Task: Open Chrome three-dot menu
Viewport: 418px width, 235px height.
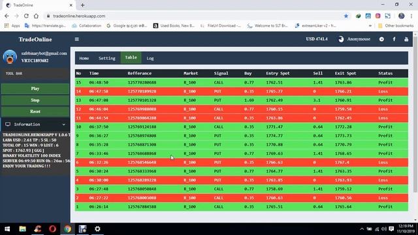Action: click(411, 16)
